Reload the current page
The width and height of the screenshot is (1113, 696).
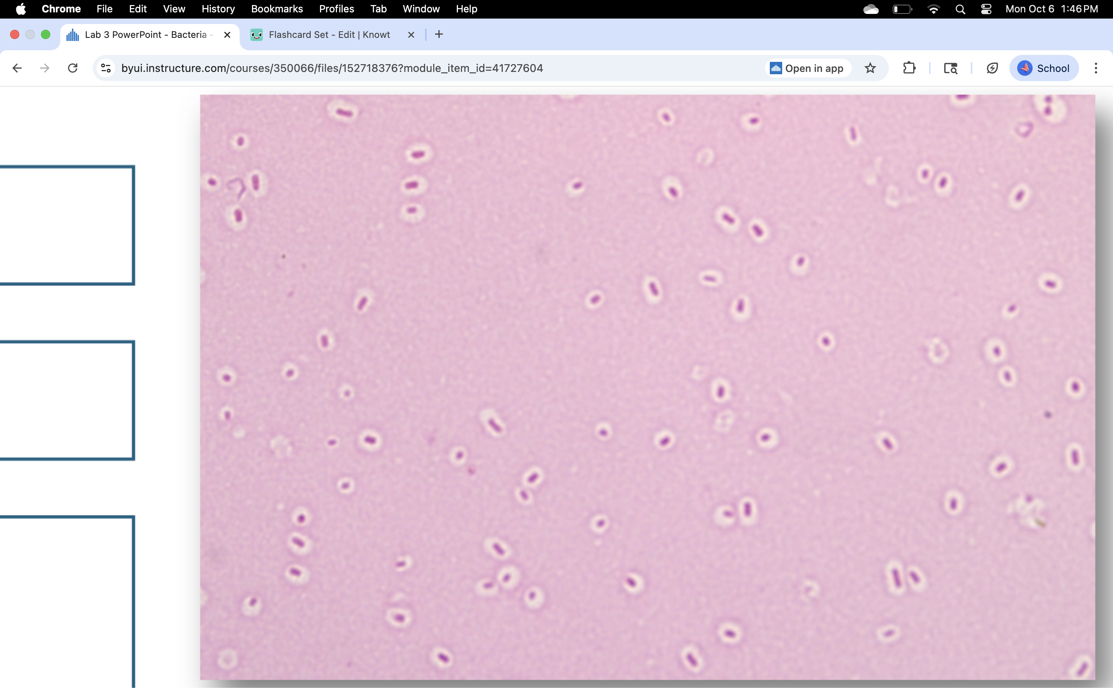point(73,68)
